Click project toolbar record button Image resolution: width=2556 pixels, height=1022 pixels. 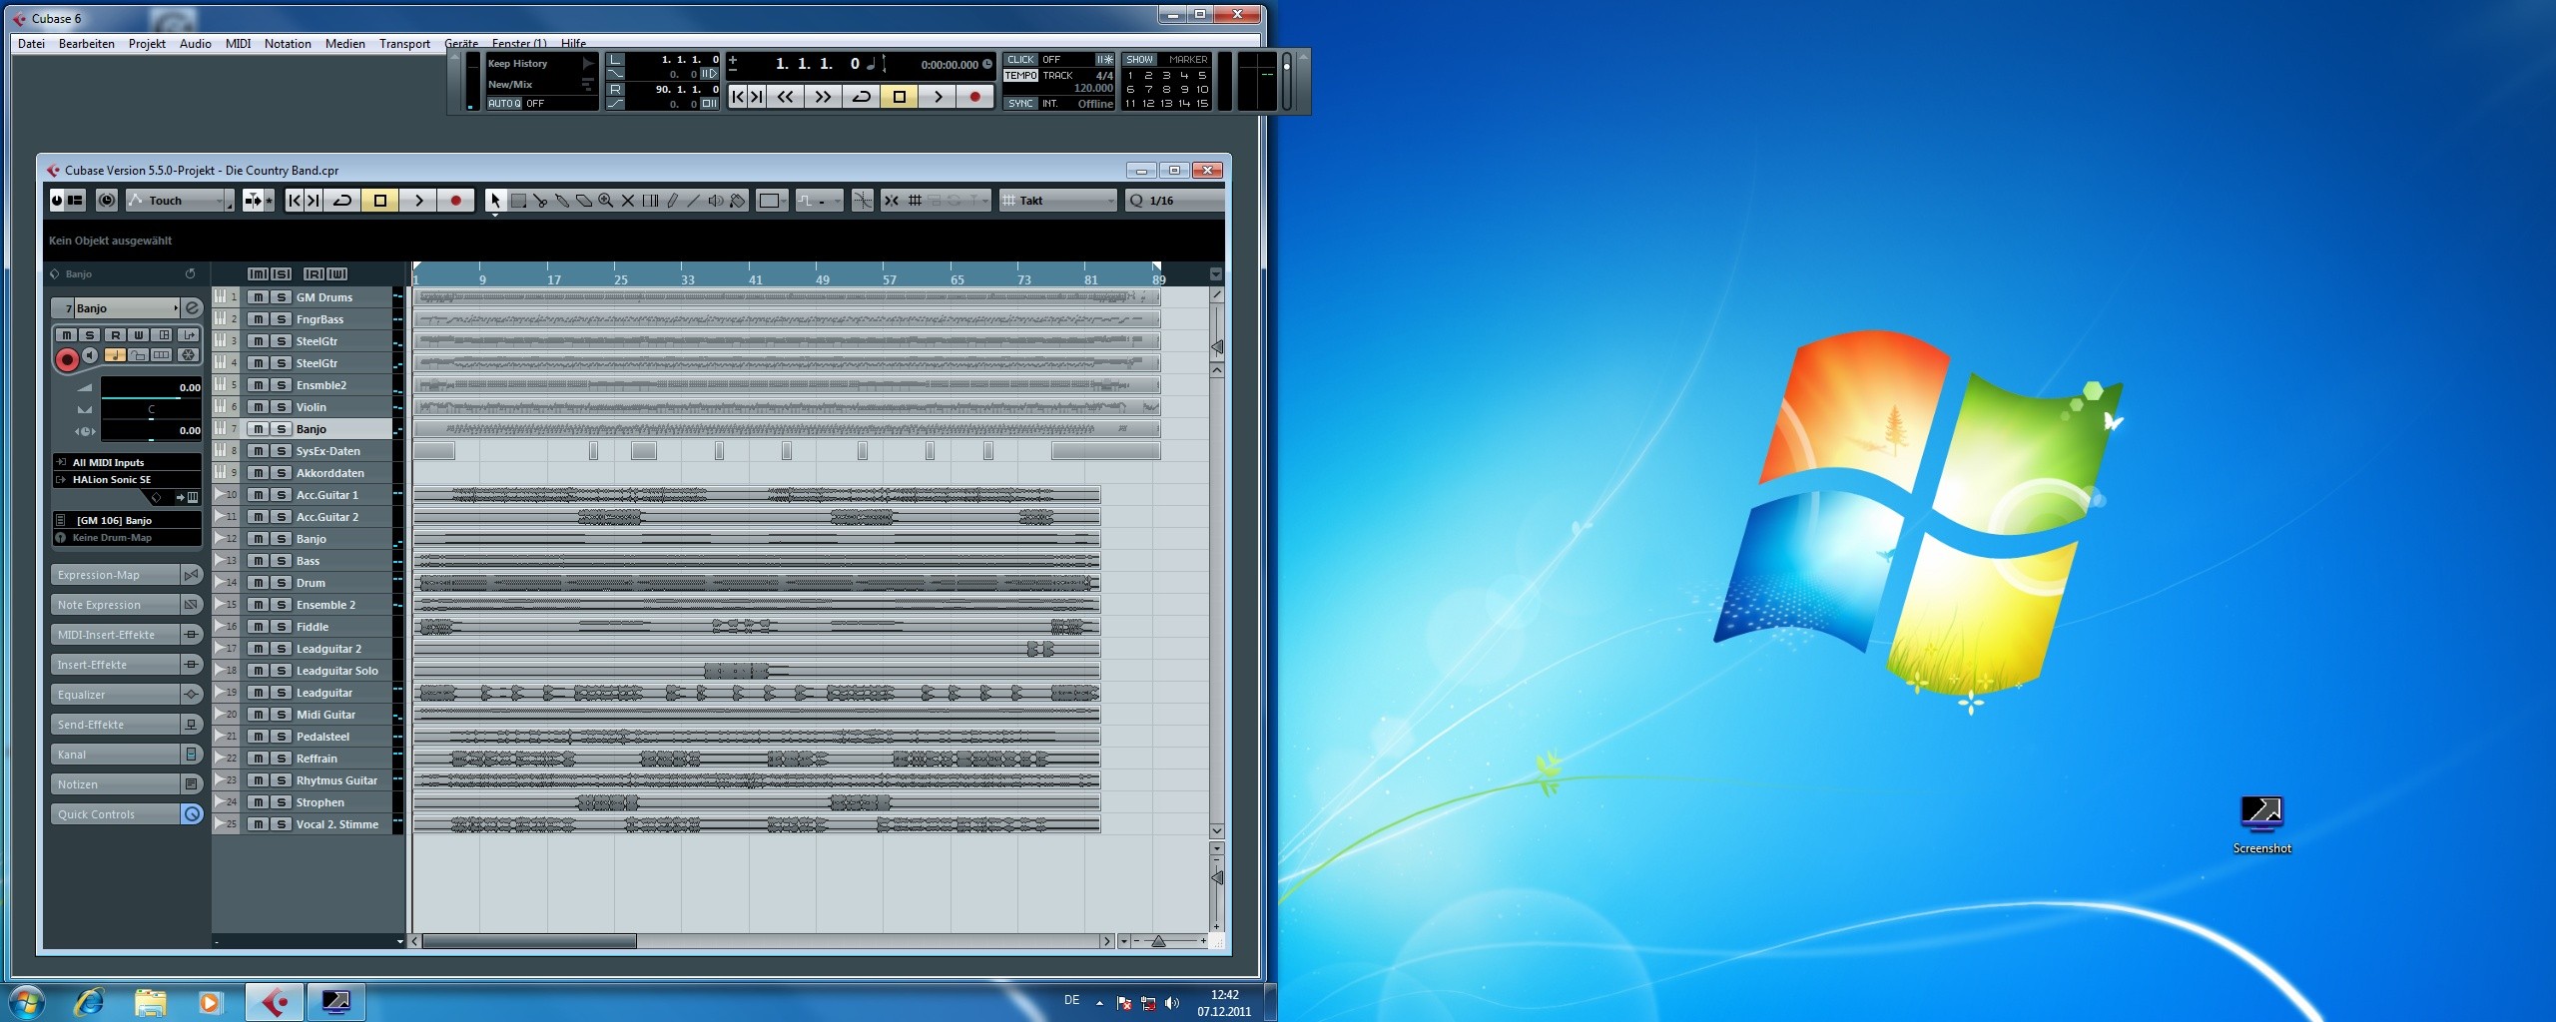click(x=456, y=201)
